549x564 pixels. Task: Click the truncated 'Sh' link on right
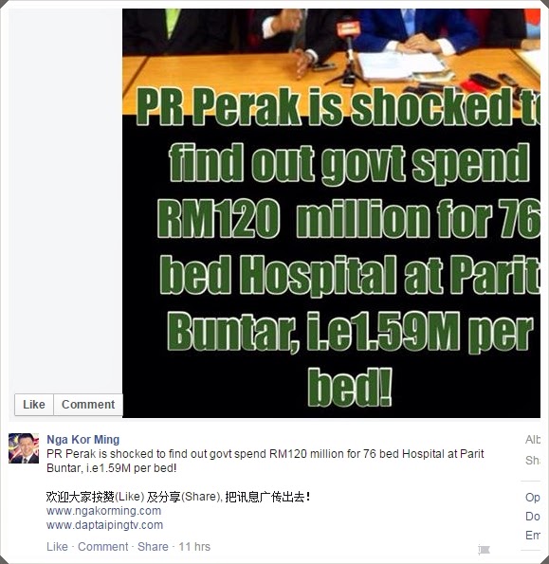[533, 461]
